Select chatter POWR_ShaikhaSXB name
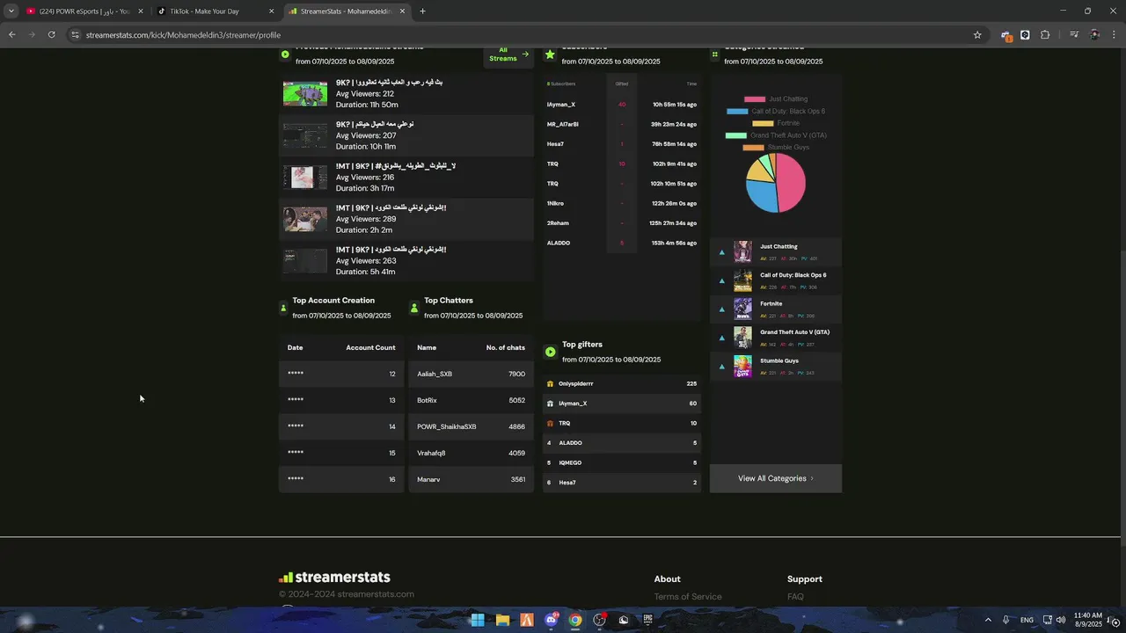Viewport: 1126px width, 633px height. (x=446, y=426)
